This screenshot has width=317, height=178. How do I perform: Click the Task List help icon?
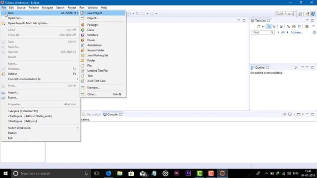tap(314, 33)
